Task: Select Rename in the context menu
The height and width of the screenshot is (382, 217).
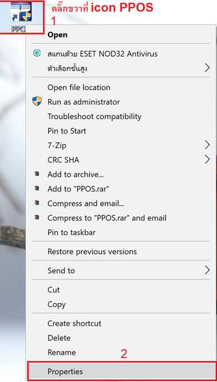Action: 62,353
